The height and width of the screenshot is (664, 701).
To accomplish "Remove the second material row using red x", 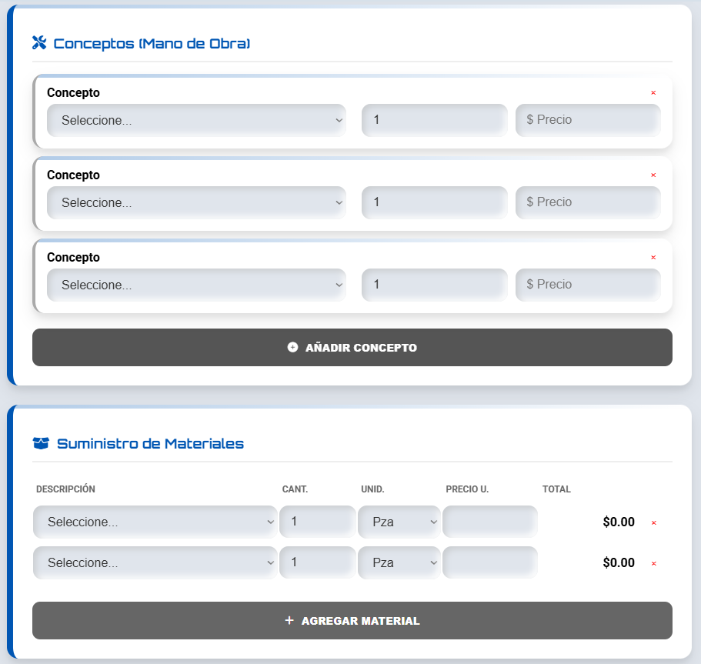I will [654, 564].
